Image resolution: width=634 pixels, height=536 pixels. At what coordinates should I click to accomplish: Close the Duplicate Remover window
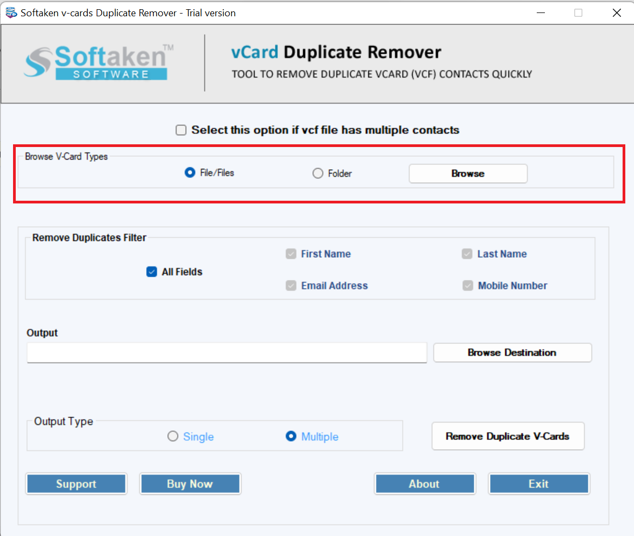pyautogui.click(x=616, y=13)
